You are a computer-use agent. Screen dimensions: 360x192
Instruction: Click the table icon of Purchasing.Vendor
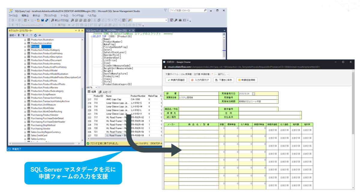point(29,129)
